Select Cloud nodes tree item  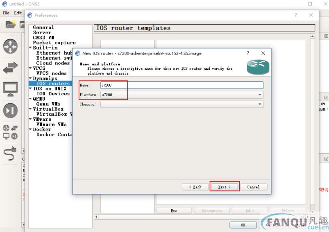pos(53,63)
